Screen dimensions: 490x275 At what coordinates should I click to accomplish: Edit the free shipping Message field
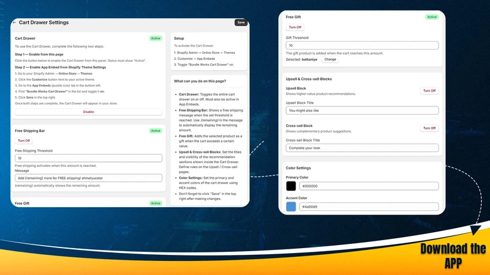88,178
